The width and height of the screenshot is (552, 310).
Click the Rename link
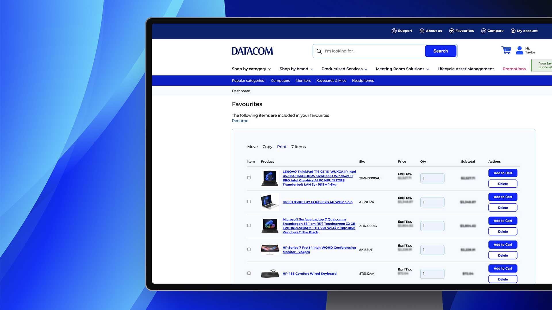(240, 121)
